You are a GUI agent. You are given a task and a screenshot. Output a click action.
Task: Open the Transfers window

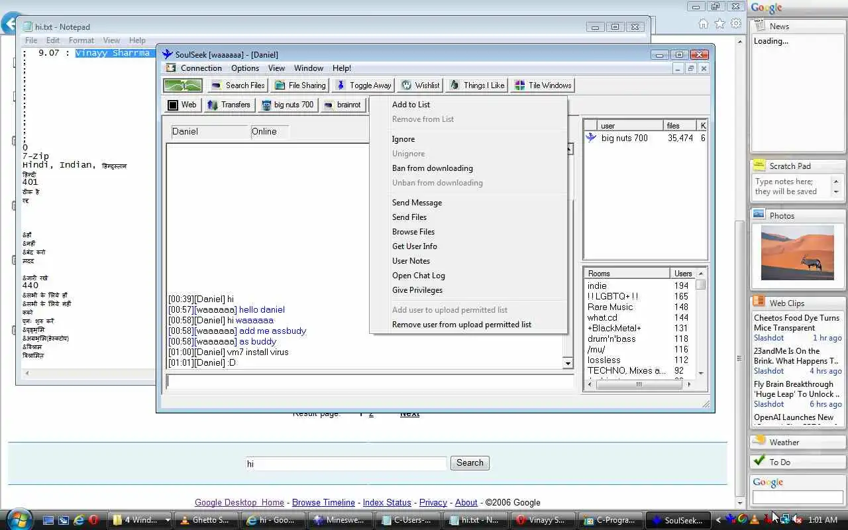[229, 105]
